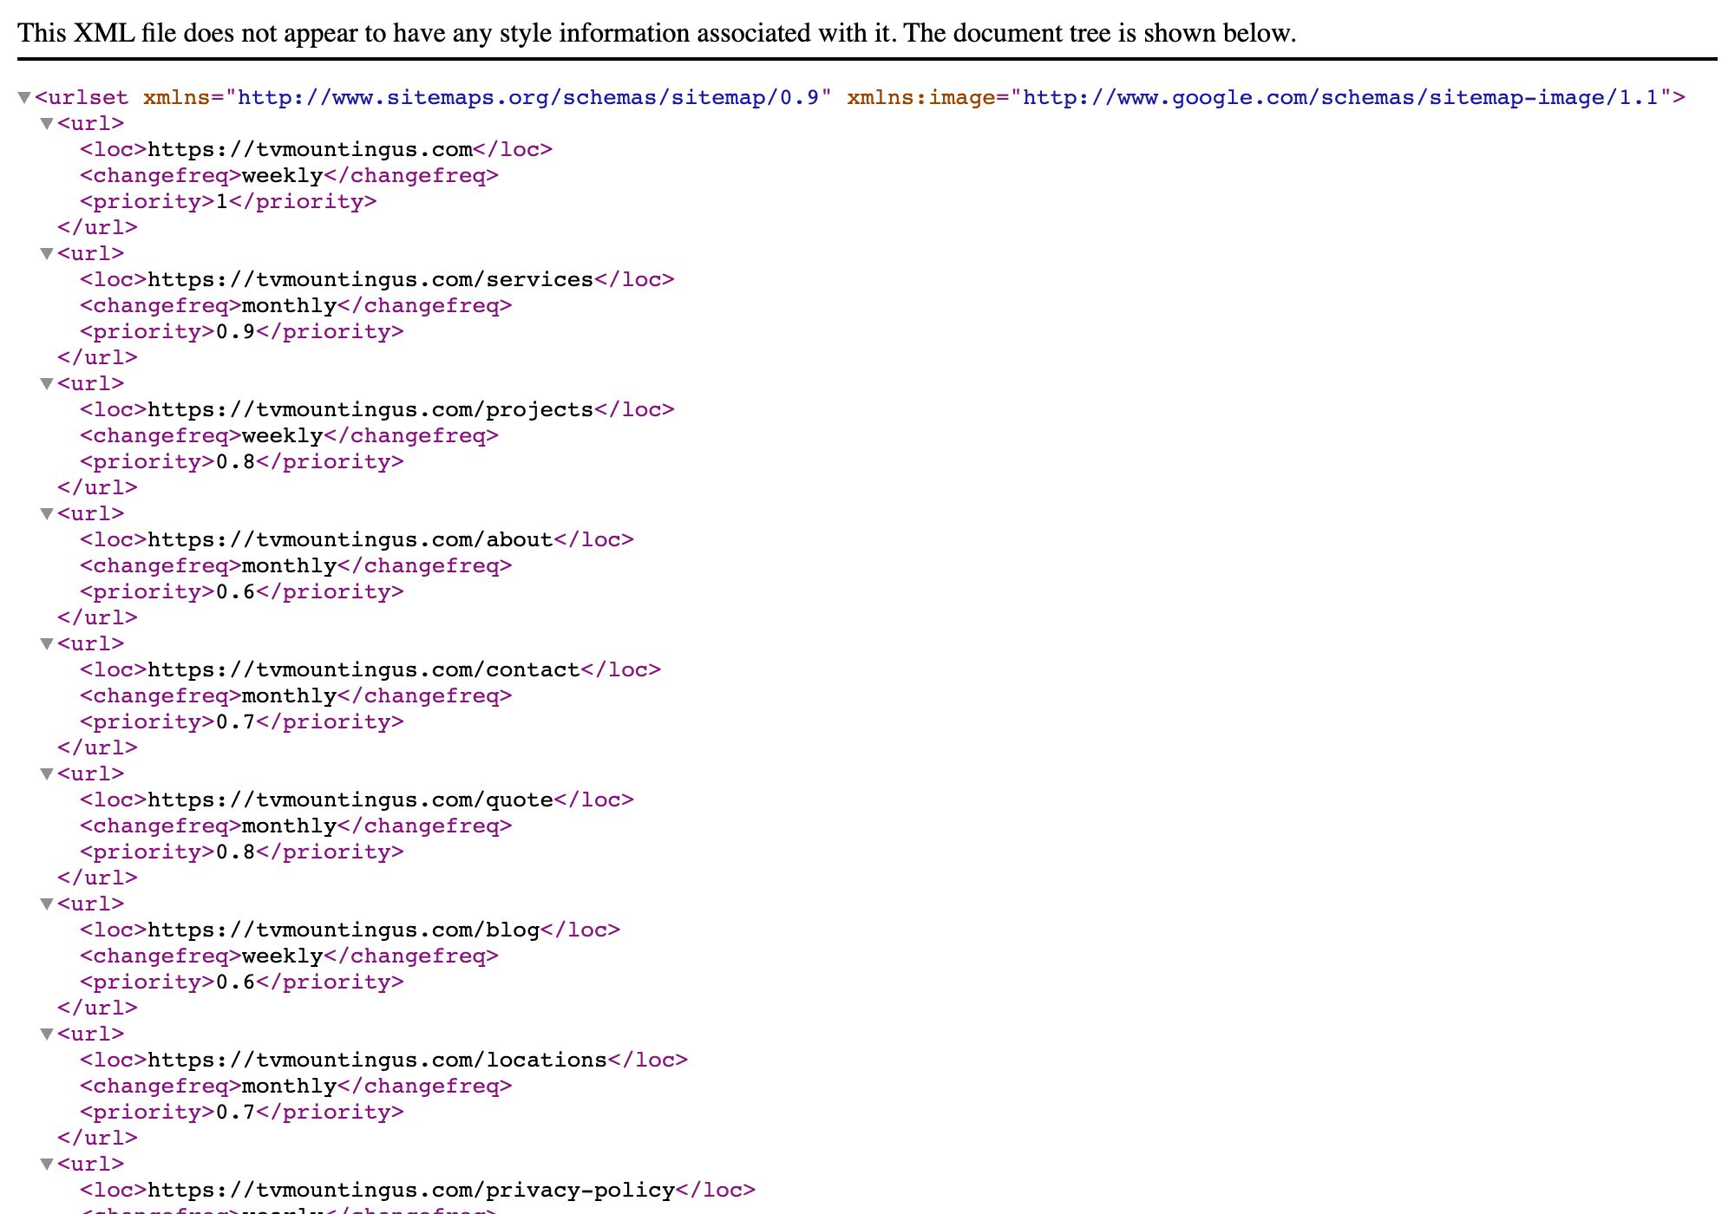Collapse the url node containing /privacy-policy

pyautogui.click(x=47, y=1165)
